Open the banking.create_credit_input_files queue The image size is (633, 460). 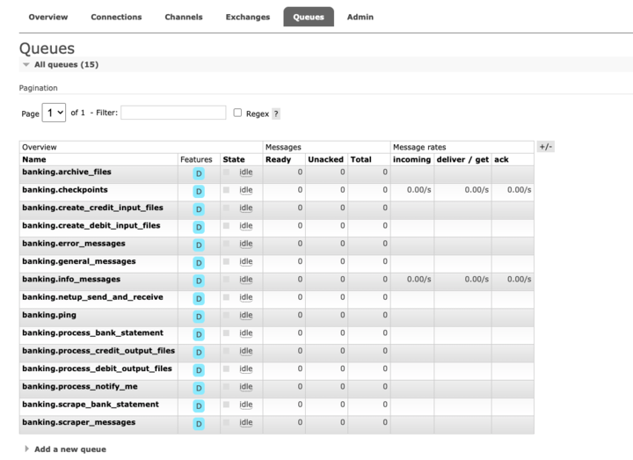93,208
